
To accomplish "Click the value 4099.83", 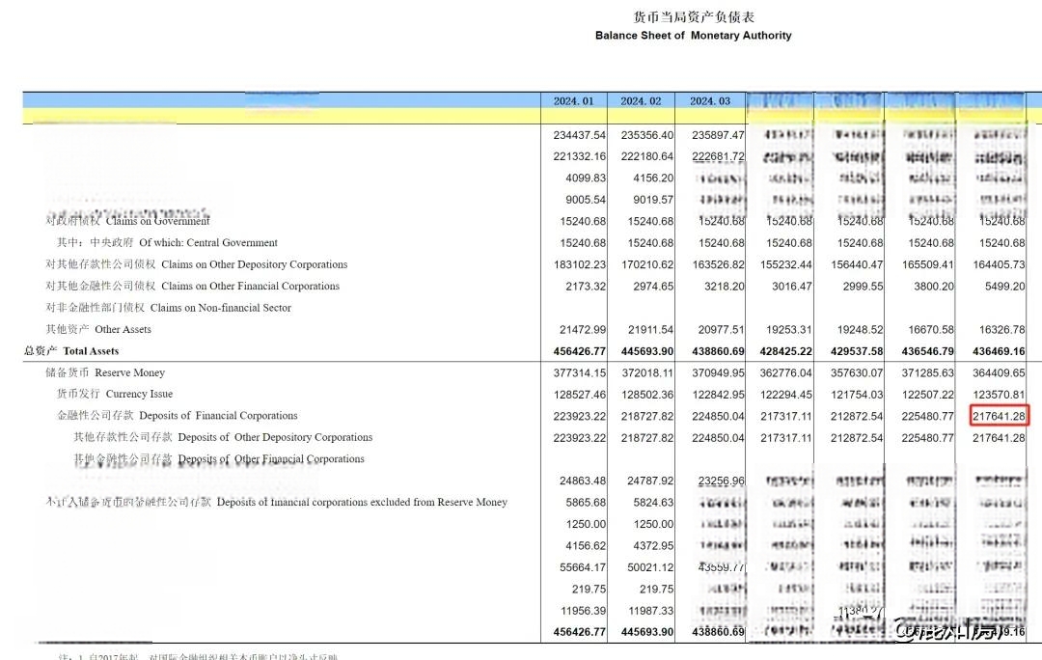I will [586, 179].
